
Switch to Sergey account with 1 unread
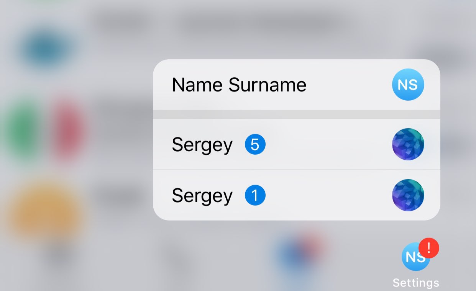[x=296, y=195]
